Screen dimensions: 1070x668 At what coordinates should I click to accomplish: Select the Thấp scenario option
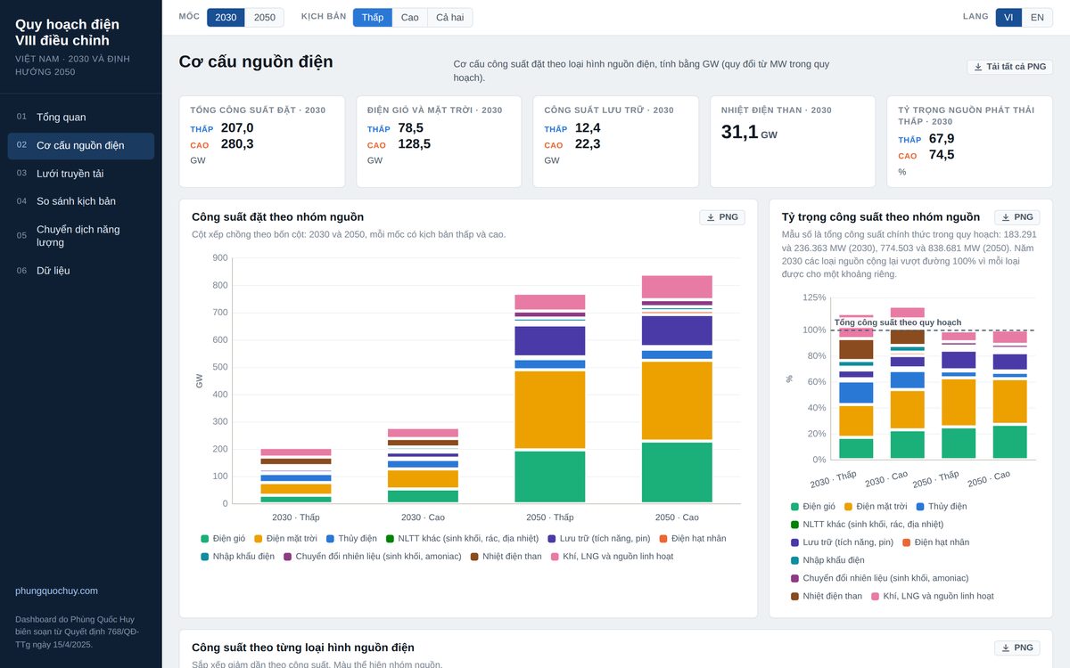[x=373, y=17]
